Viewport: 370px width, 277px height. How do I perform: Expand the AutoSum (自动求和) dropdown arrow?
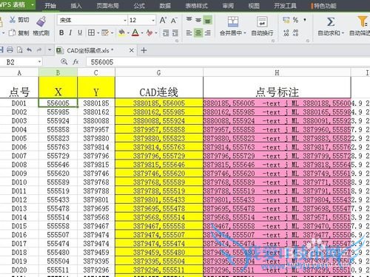343,33
